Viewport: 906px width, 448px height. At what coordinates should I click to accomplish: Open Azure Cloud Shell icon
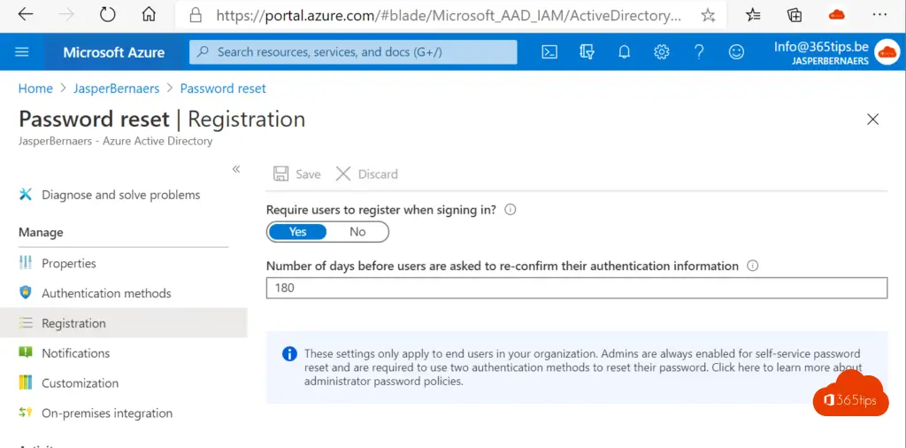[549, 52]
